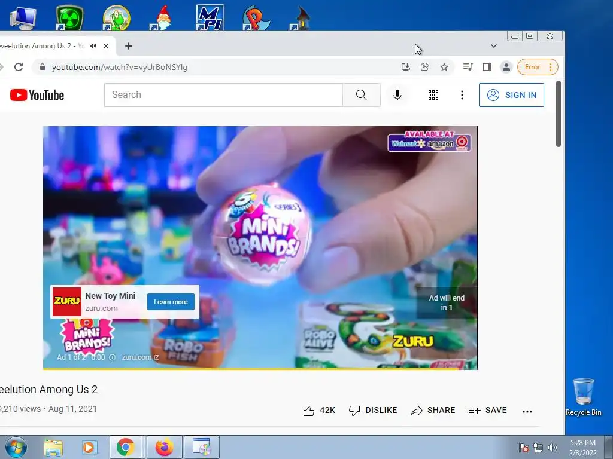Switch to Chrome in the taskbar
Image resolution: width=613 pixels, height=459 pixels.
click(126, 447)
